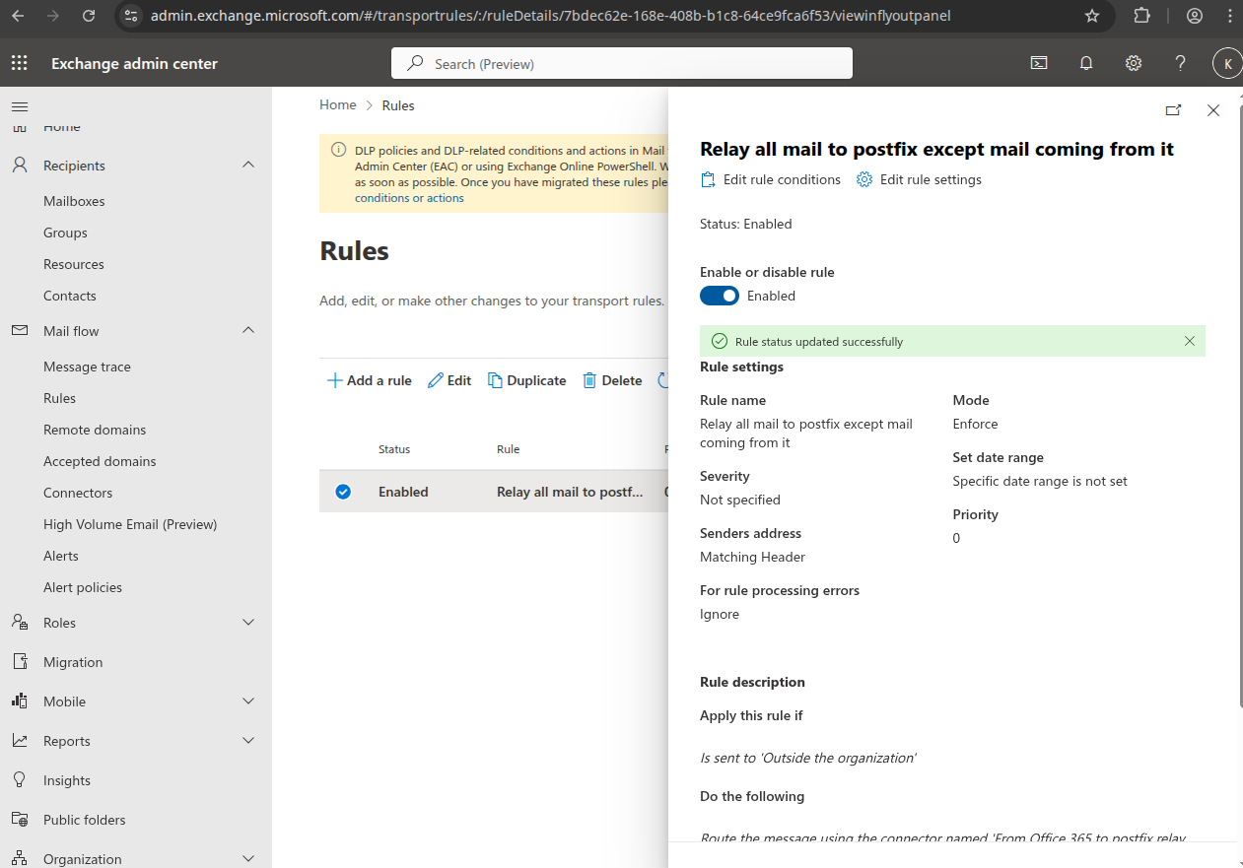Bookmark this page with star icon
1243x868 pixels.
1092,16
